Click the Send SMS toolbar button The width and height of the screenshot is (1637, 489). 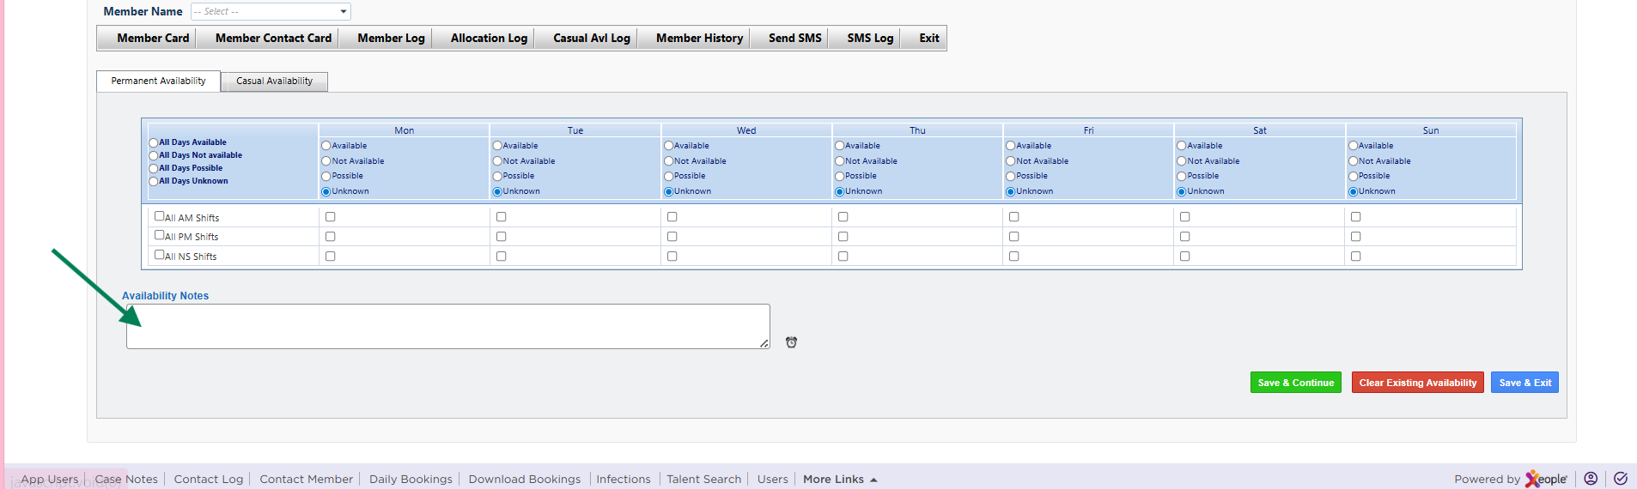point(794,38)
